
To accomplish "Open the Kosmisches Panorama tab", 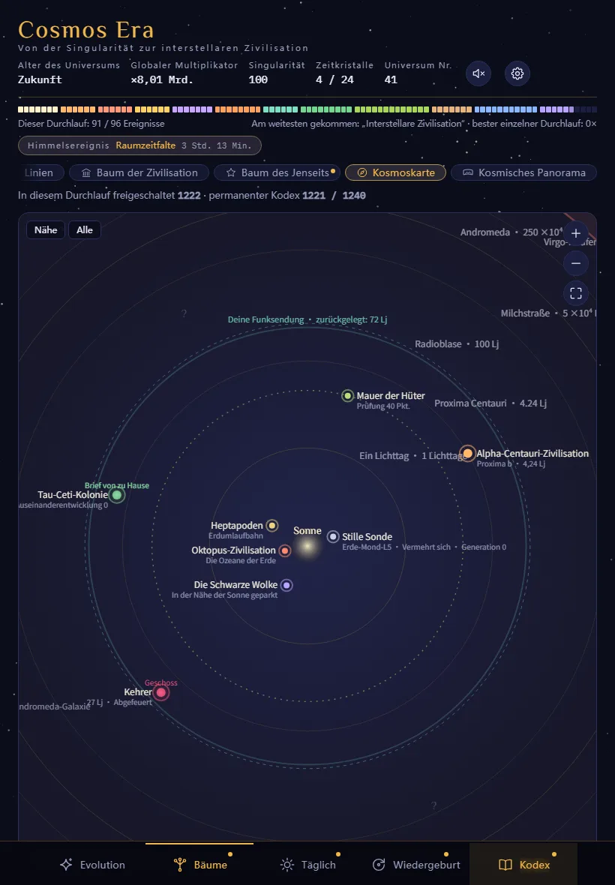I will [523, 172].
